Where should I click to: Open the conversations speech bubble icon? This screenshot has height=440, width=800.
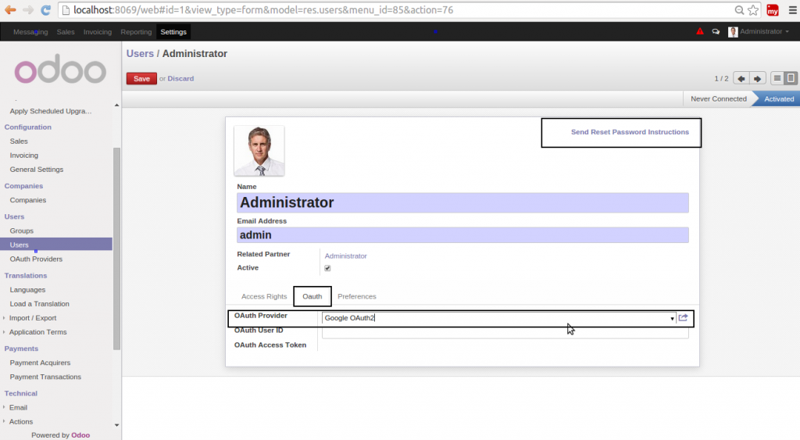point(716,31)
